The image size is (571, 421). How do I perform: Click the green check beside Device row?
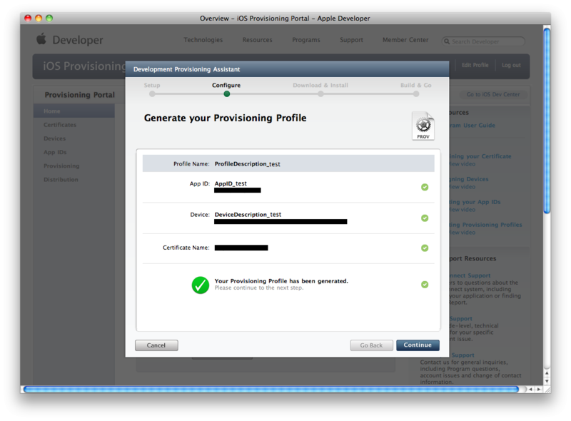[425, 218]
